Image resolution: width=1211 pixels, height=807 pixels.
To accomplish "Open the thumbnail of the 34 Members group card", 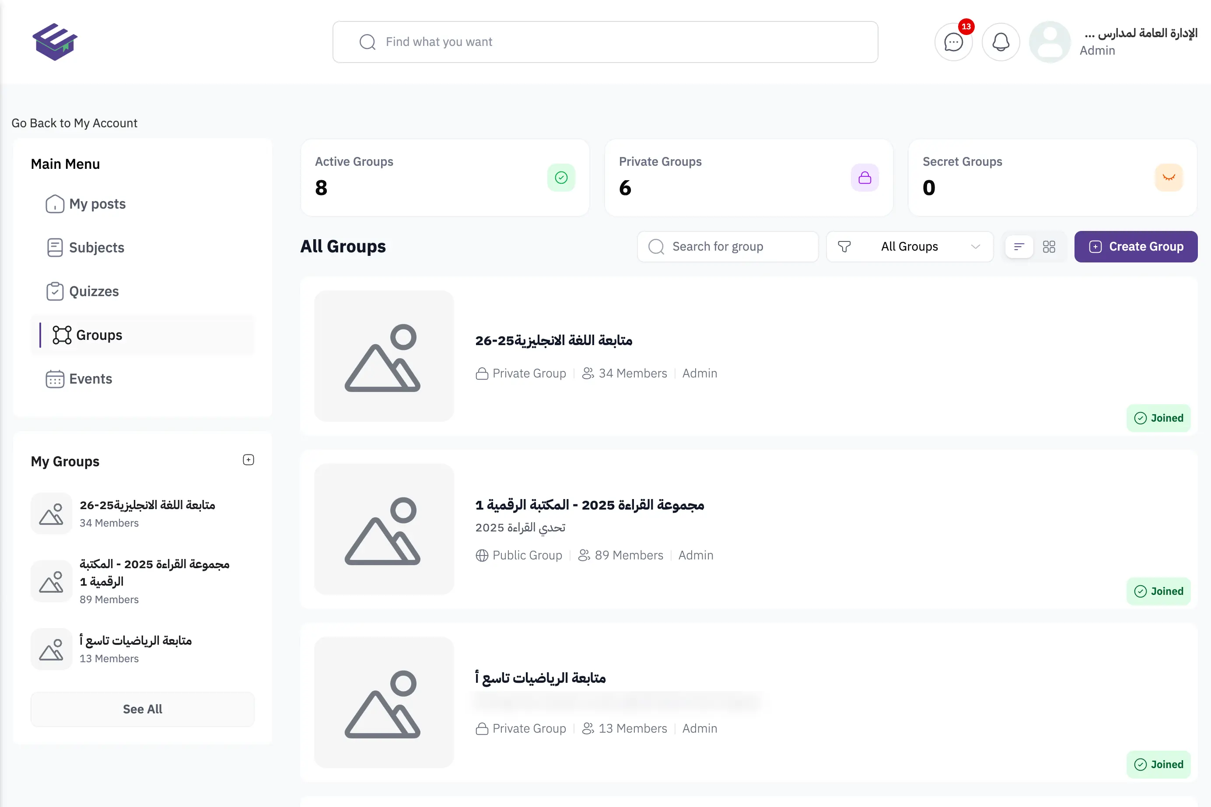I will pos(384,356).
